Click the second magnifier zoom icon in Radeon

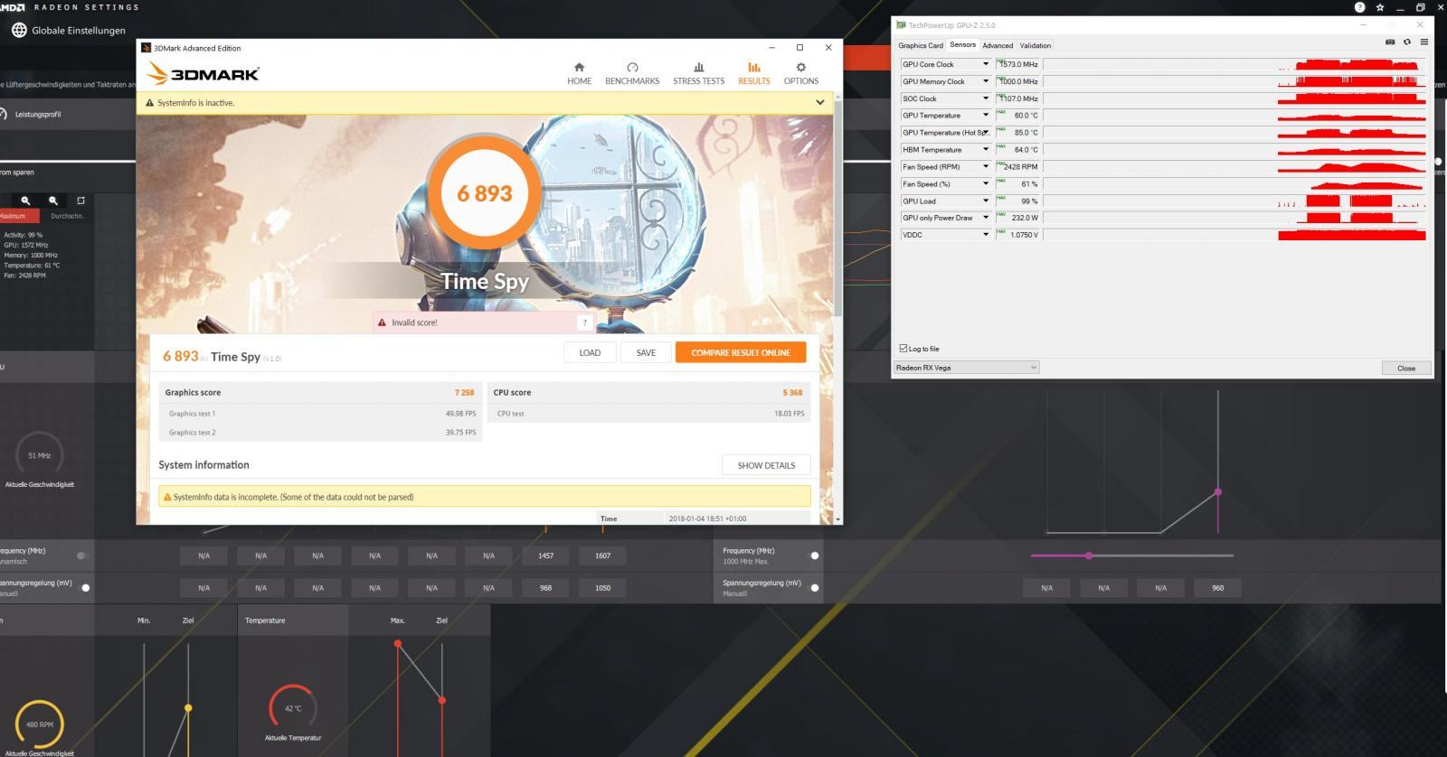click(53, 201)
